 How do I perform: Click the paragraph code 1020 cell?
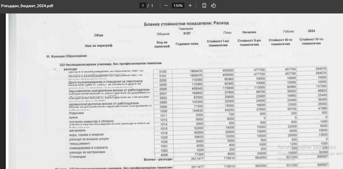(164, 137)
